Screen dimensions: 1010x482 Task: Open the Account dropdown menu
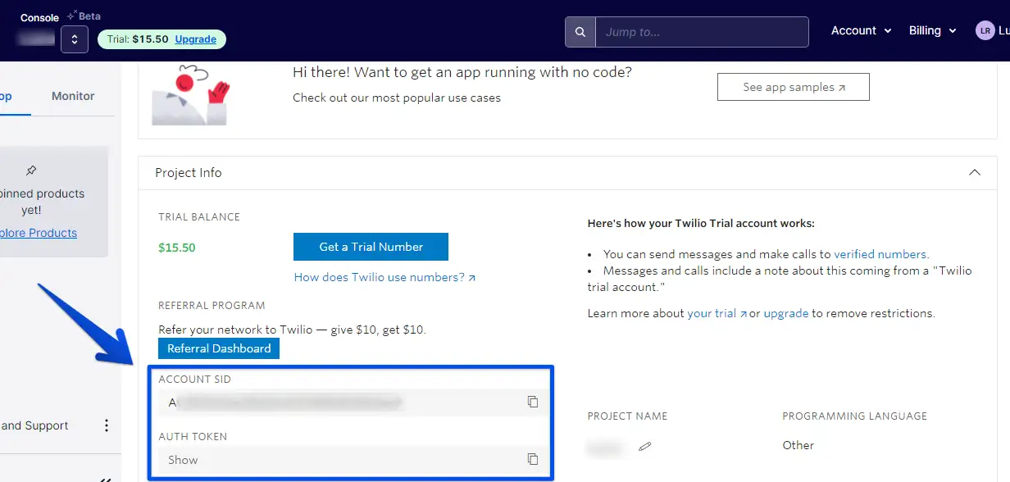tap(861, 30)
